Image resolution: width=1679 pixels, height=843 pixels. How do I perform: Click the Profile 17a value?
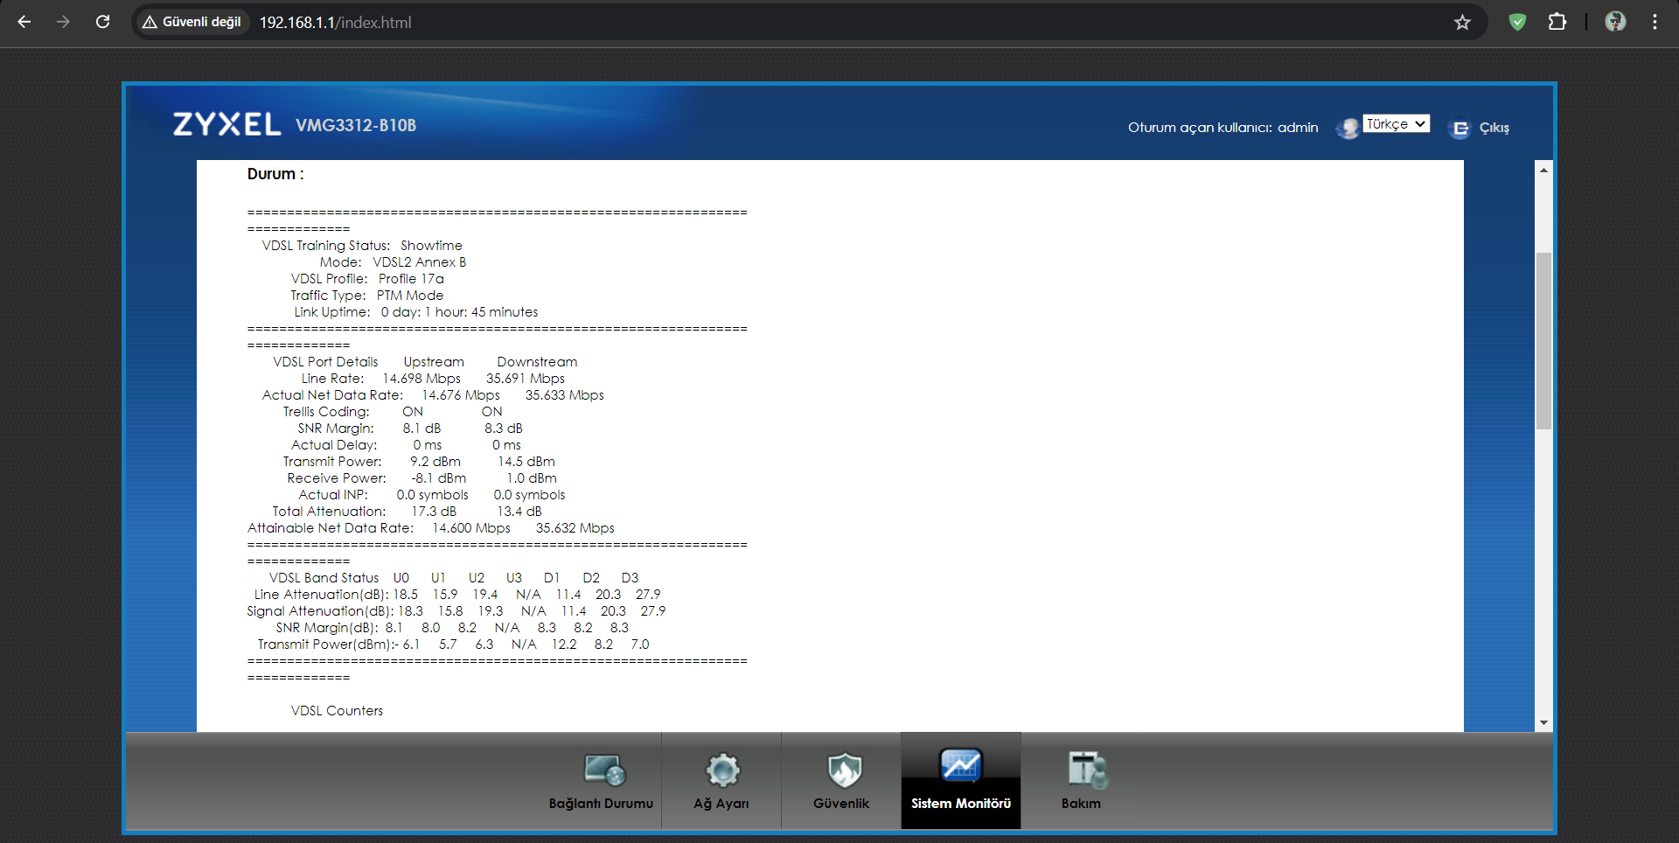point(411,279)
